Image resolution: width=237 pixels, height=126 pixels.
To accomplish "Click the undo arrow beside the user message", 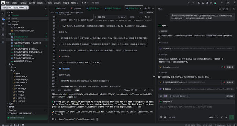I will (167, 15).
